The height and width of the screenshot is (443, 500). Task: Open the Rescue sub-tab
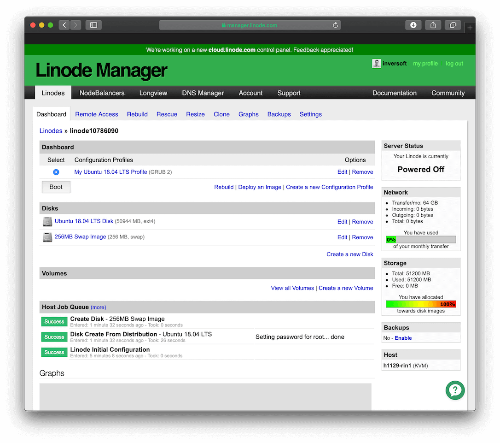pyautogui.click(x=167, y=114)
